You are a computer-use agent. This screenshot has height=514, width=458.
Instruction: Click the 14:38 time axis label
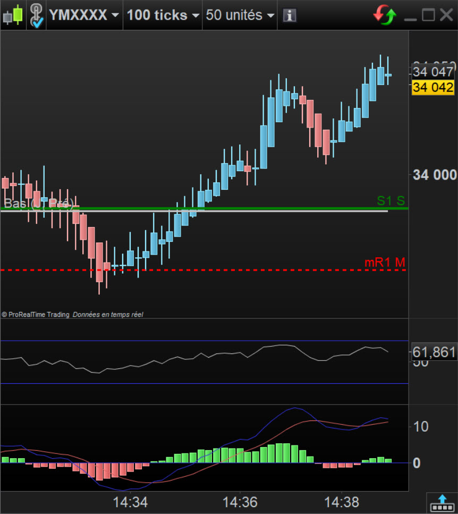pos(341,502)
